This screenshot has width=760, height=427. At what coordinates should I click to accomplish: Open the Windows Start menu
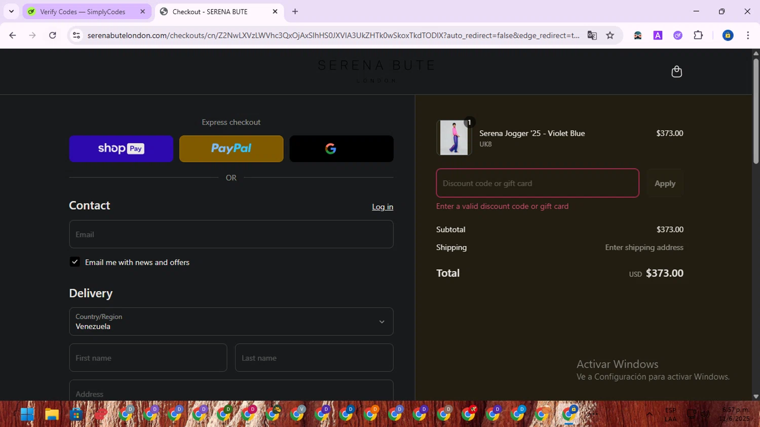pos(27,414)
